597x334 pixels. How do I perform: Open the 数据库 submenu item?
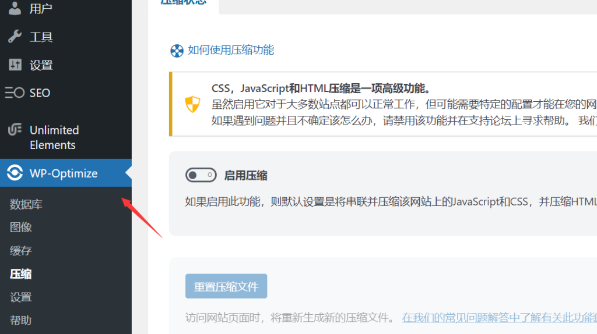[x=26, y=204]
